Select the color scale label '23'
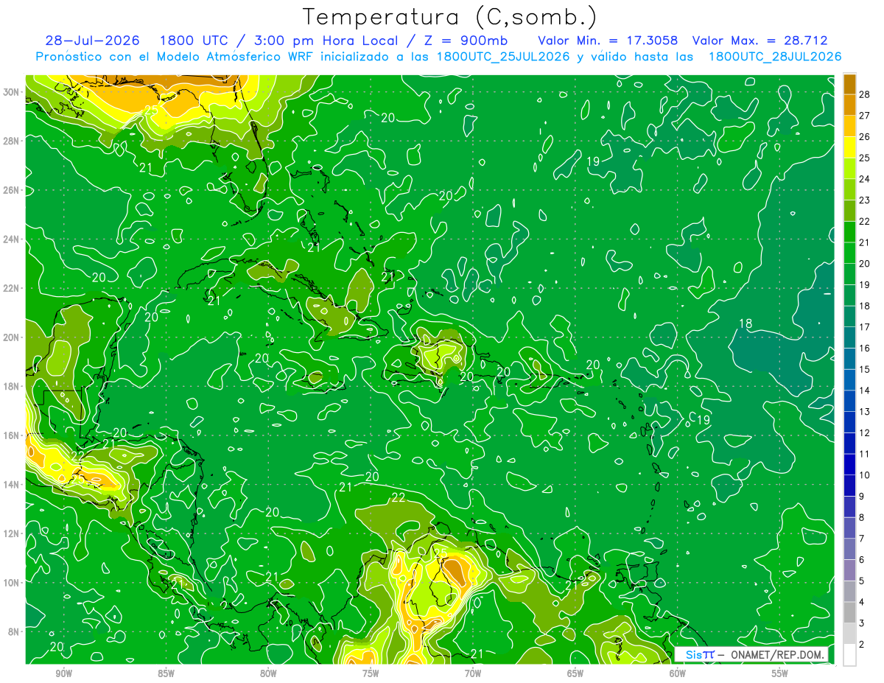The width and height of the screenshot is (884, 683). (x=865, y=200)
